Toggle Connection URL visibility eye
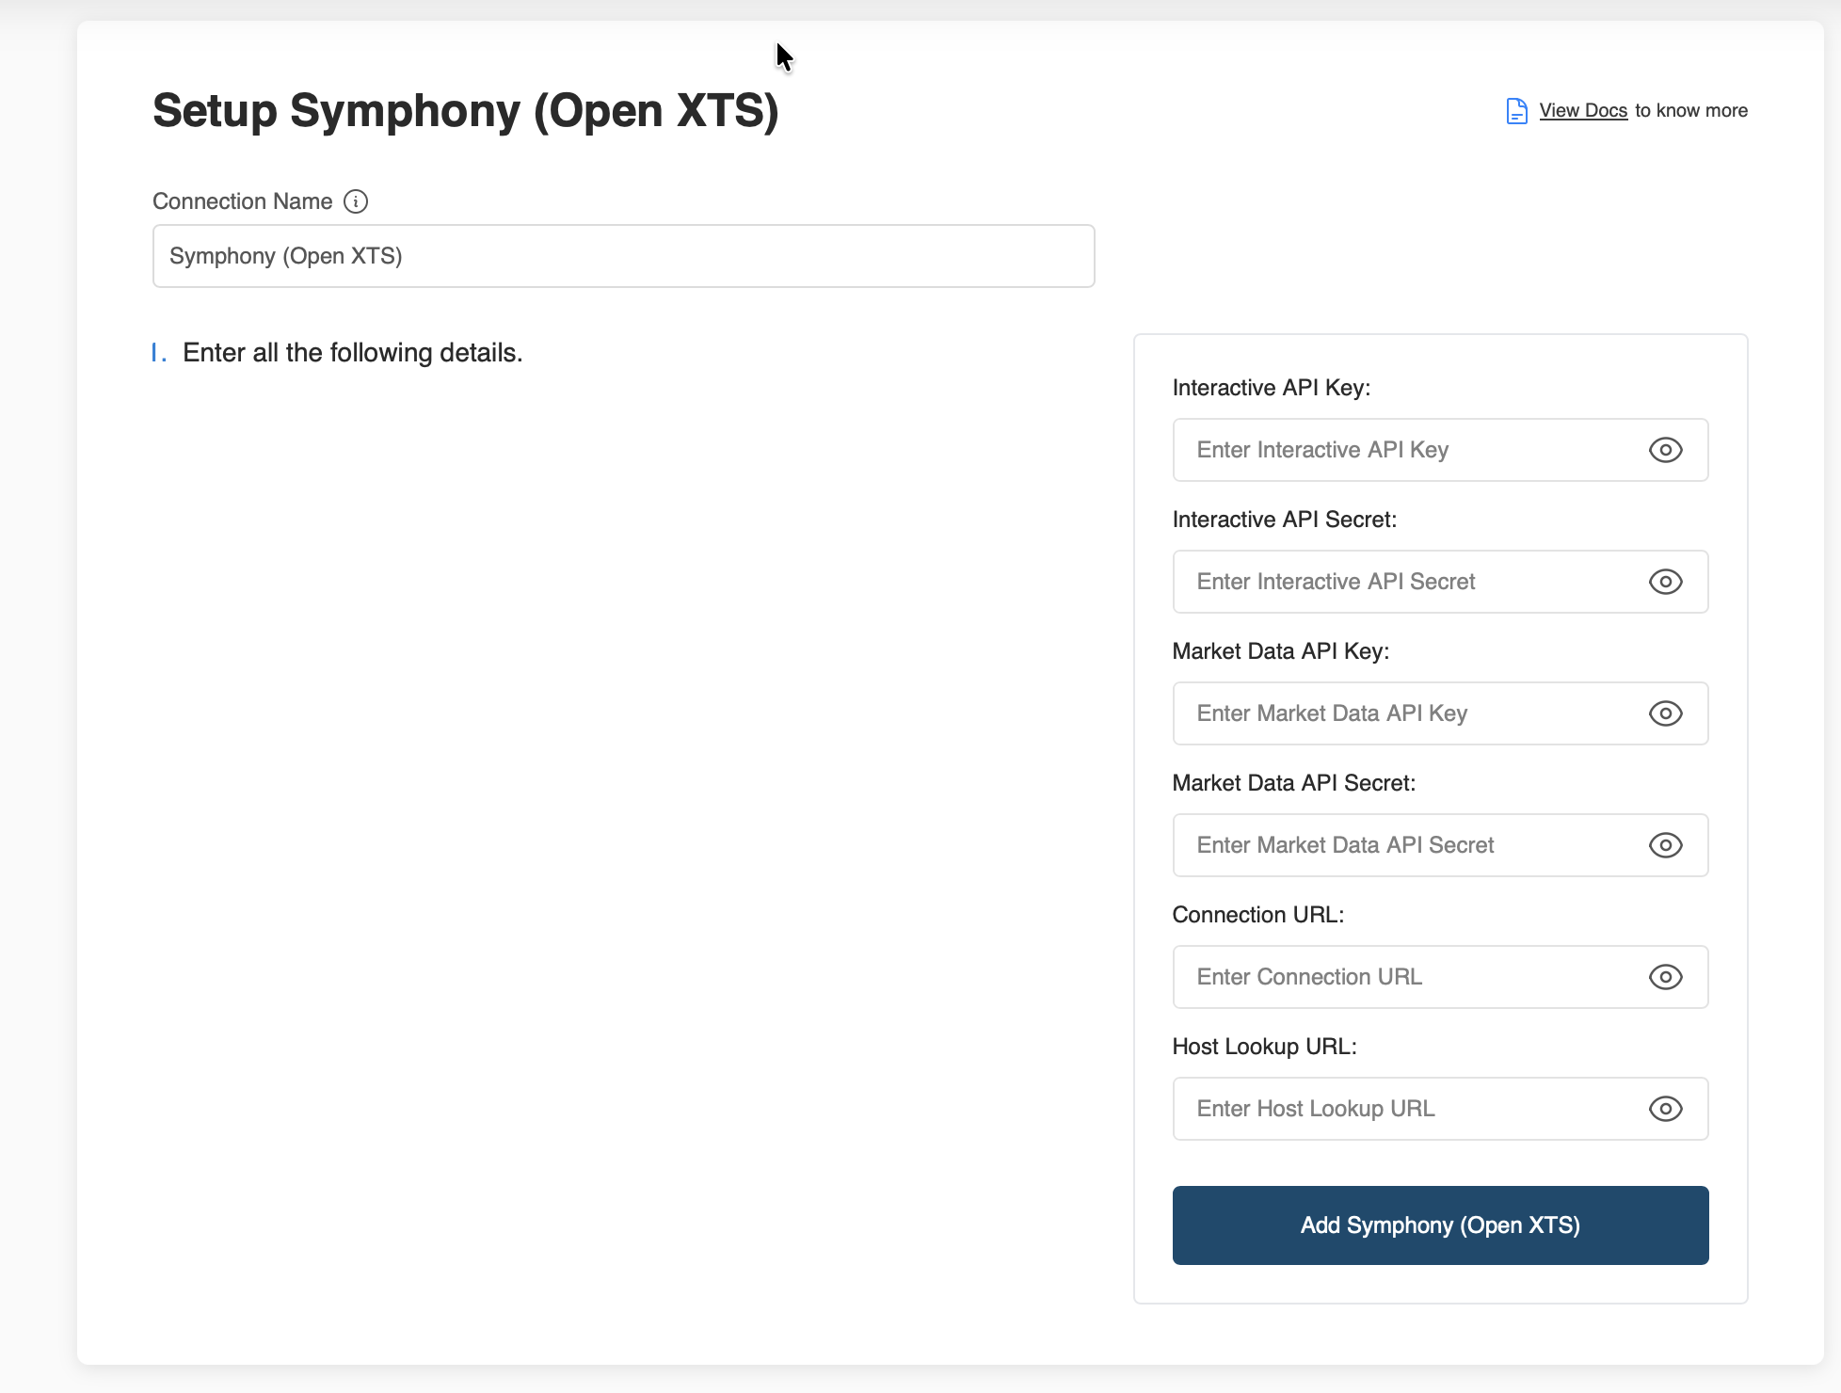Screen dimensions: 1841x1393 click(1665, 977)
